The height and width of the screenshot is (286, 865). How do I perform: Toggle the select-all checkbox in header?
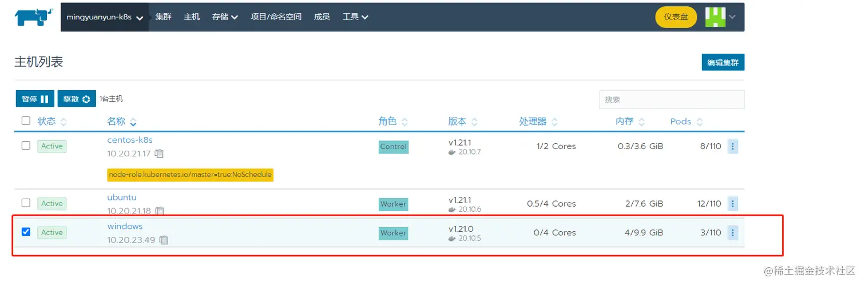26,121
